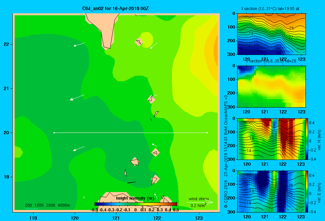
Task: Click the 26 contour label in the t section
Action: (x=292, y=28)
